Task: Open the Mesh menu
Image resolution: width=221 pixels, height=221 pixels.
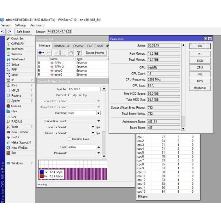Action: click(15, 75)
